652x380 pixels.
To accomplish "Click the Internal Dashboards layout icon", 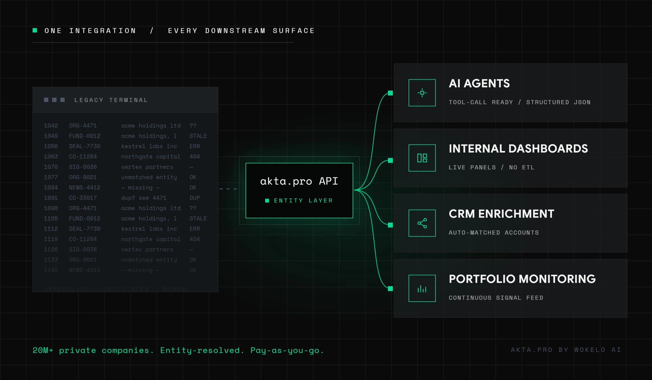I will click(x=422, y=158).
